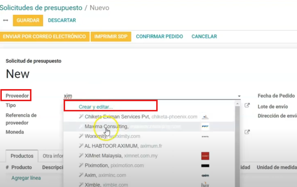
Task: Click the Axim company logo
Action: pyautogui.click(x=205, y=175)
